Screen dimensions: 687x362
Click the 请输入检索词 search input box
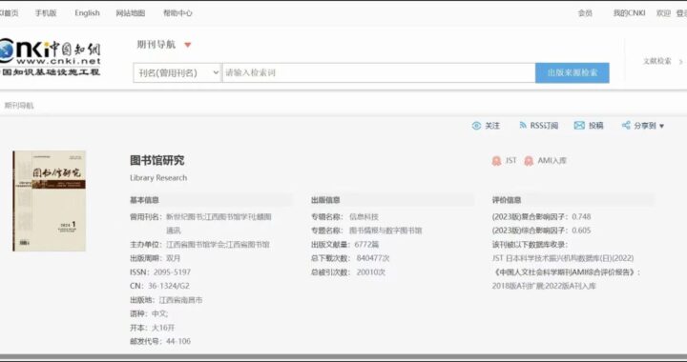coord(379,72)
